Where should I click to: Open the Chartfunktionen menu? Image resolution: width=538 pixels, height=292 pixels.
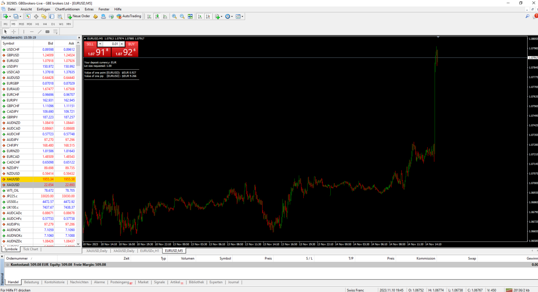(67, 9)
